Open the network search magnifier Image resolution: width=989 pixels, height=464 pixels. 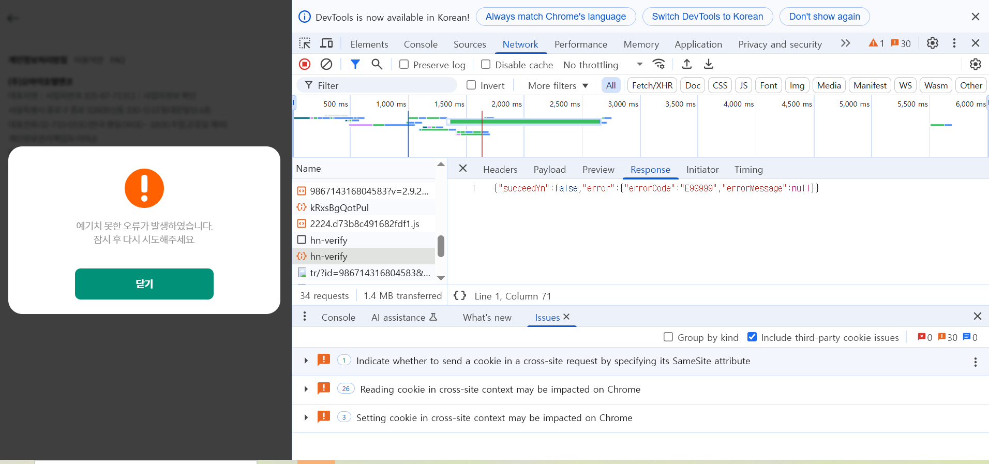pos(377,64)
